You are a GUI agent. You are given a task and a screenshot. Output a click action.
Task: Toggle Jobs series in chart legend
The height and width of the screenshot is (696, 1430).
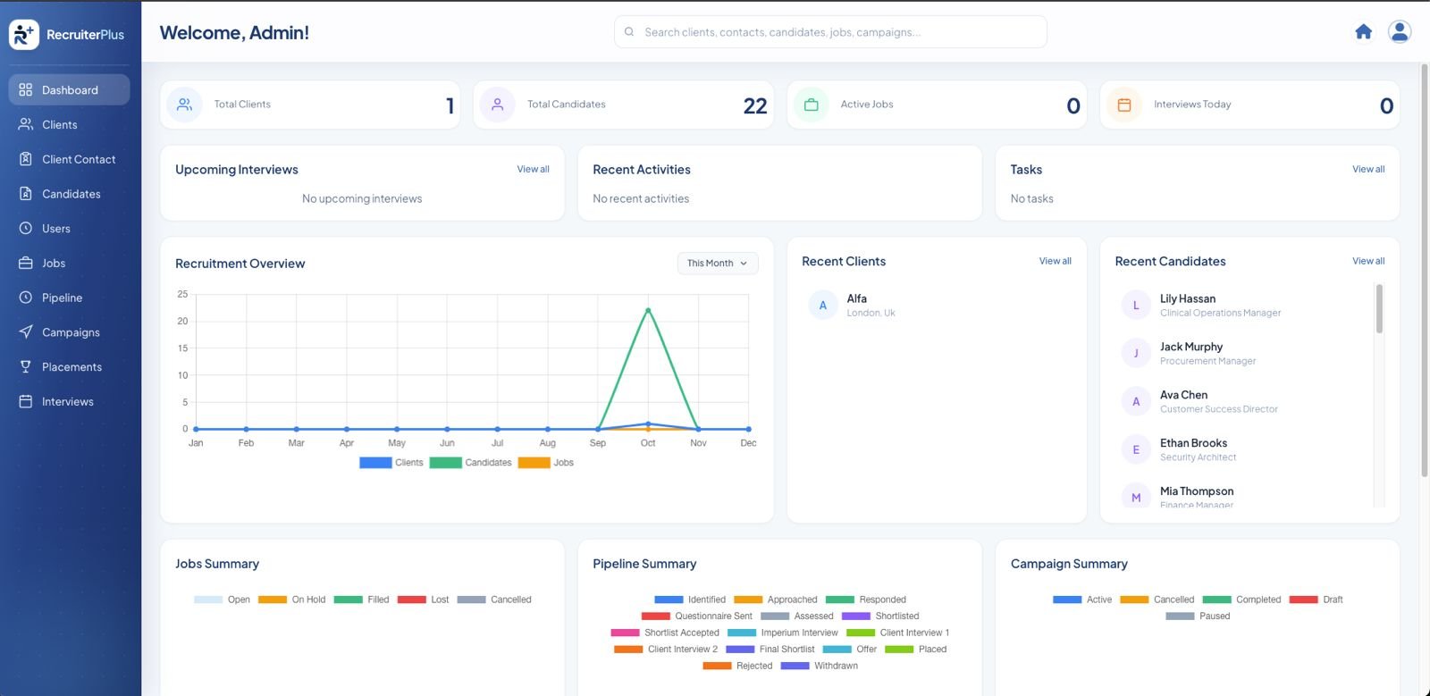pos(546,463)
